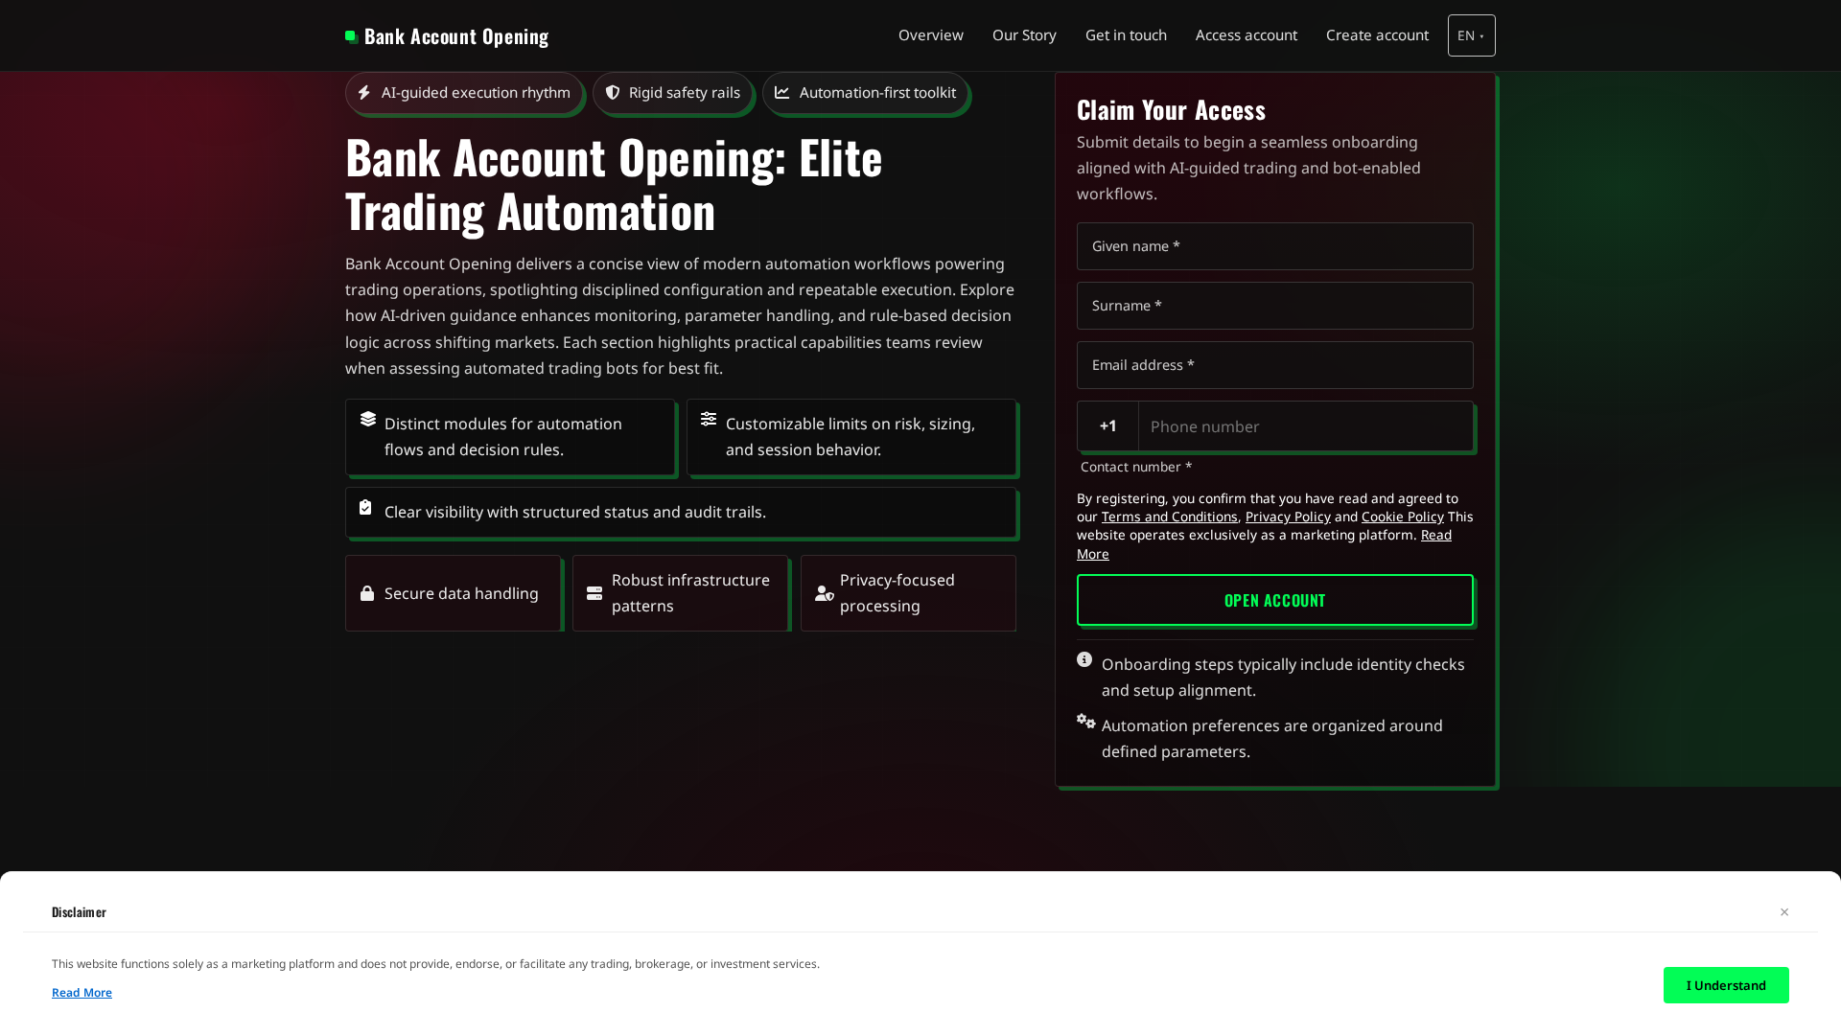Click the chart line icon in Automation-first toolkit
The height and width of the screenshot is (1035, 1841).
(x=782, y=93)
